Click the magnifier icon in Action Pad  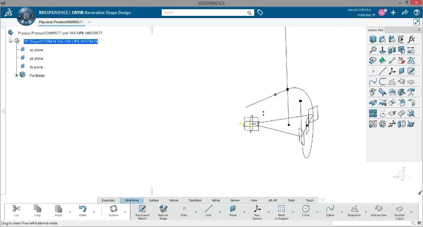(373, 50)
